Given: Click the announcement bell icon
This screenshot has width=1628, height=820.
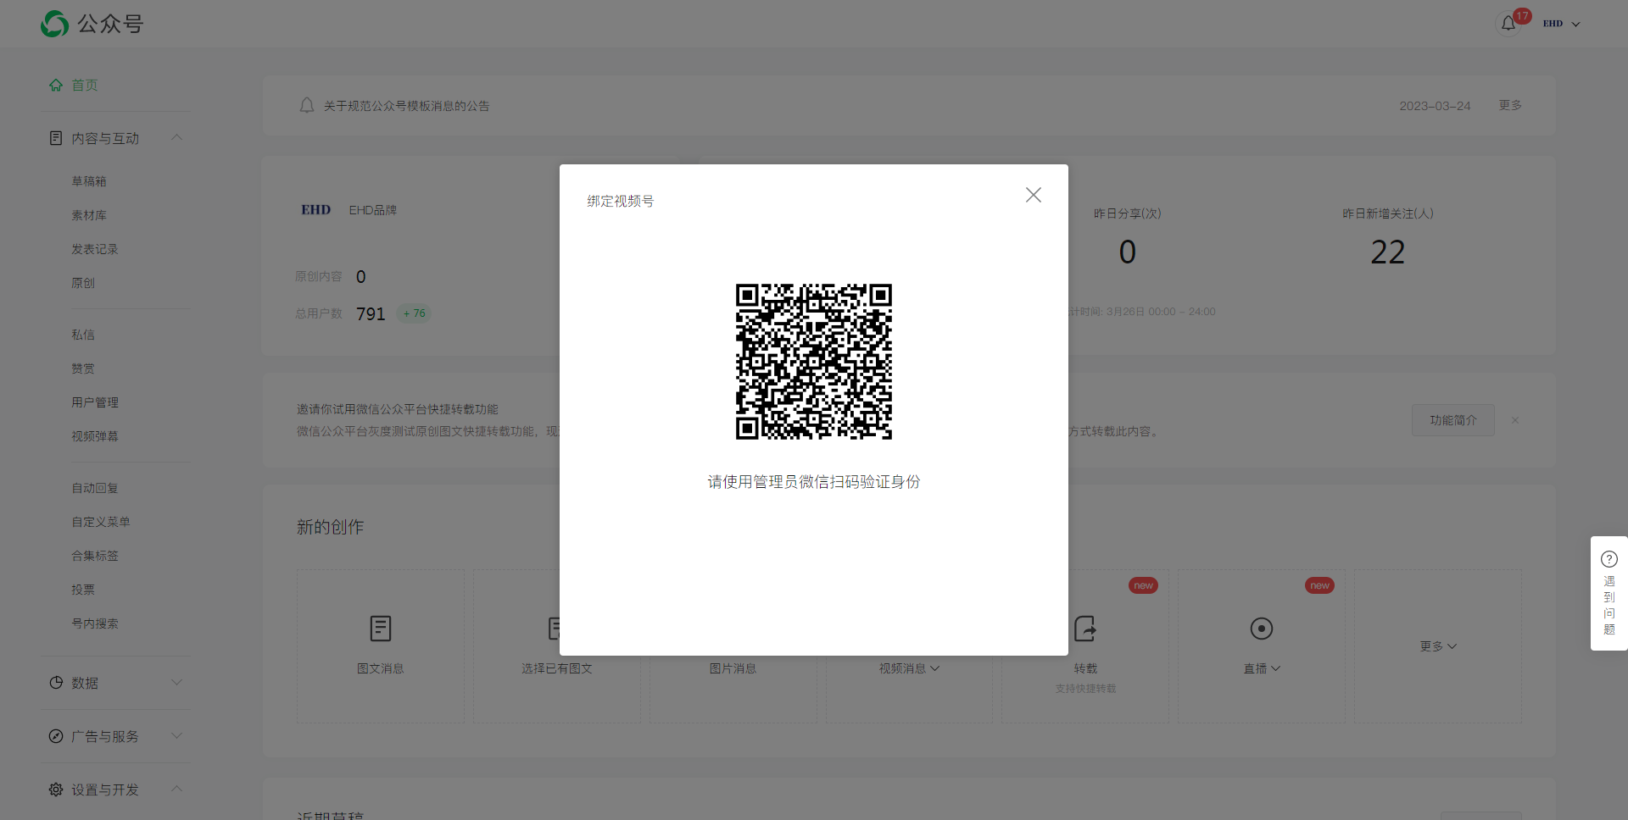Looking at the screenshot, I should click(307, 105).
